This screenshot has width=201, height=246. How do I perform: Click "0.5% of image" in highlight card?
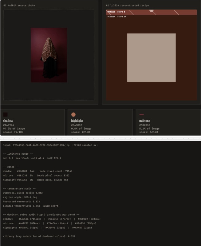(x=81, y=129)
